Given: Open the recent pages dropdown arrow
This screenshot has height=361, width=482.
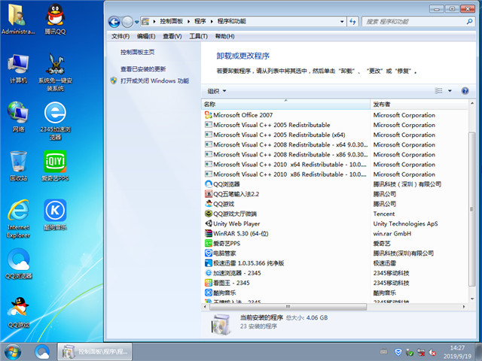Looking at the screenshot, I should coord(136,22).
